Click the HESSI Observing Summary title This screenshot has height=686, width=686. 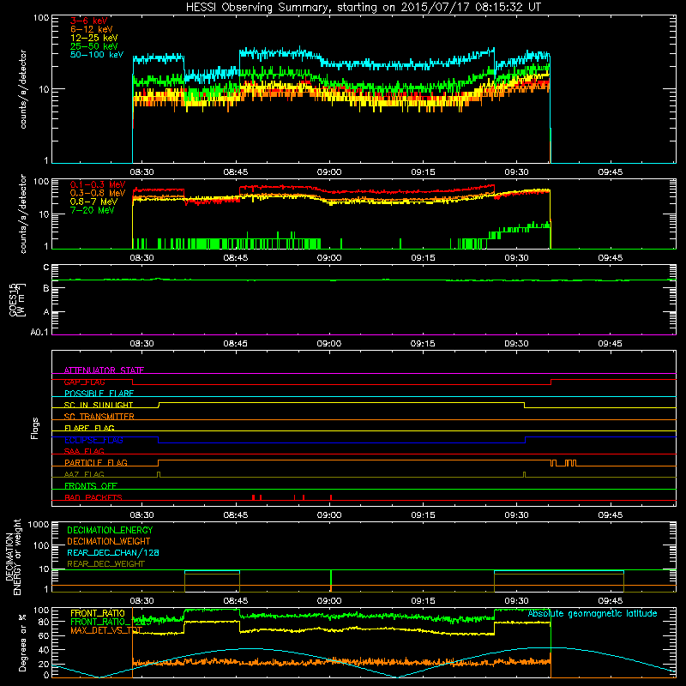coord(364,8)
